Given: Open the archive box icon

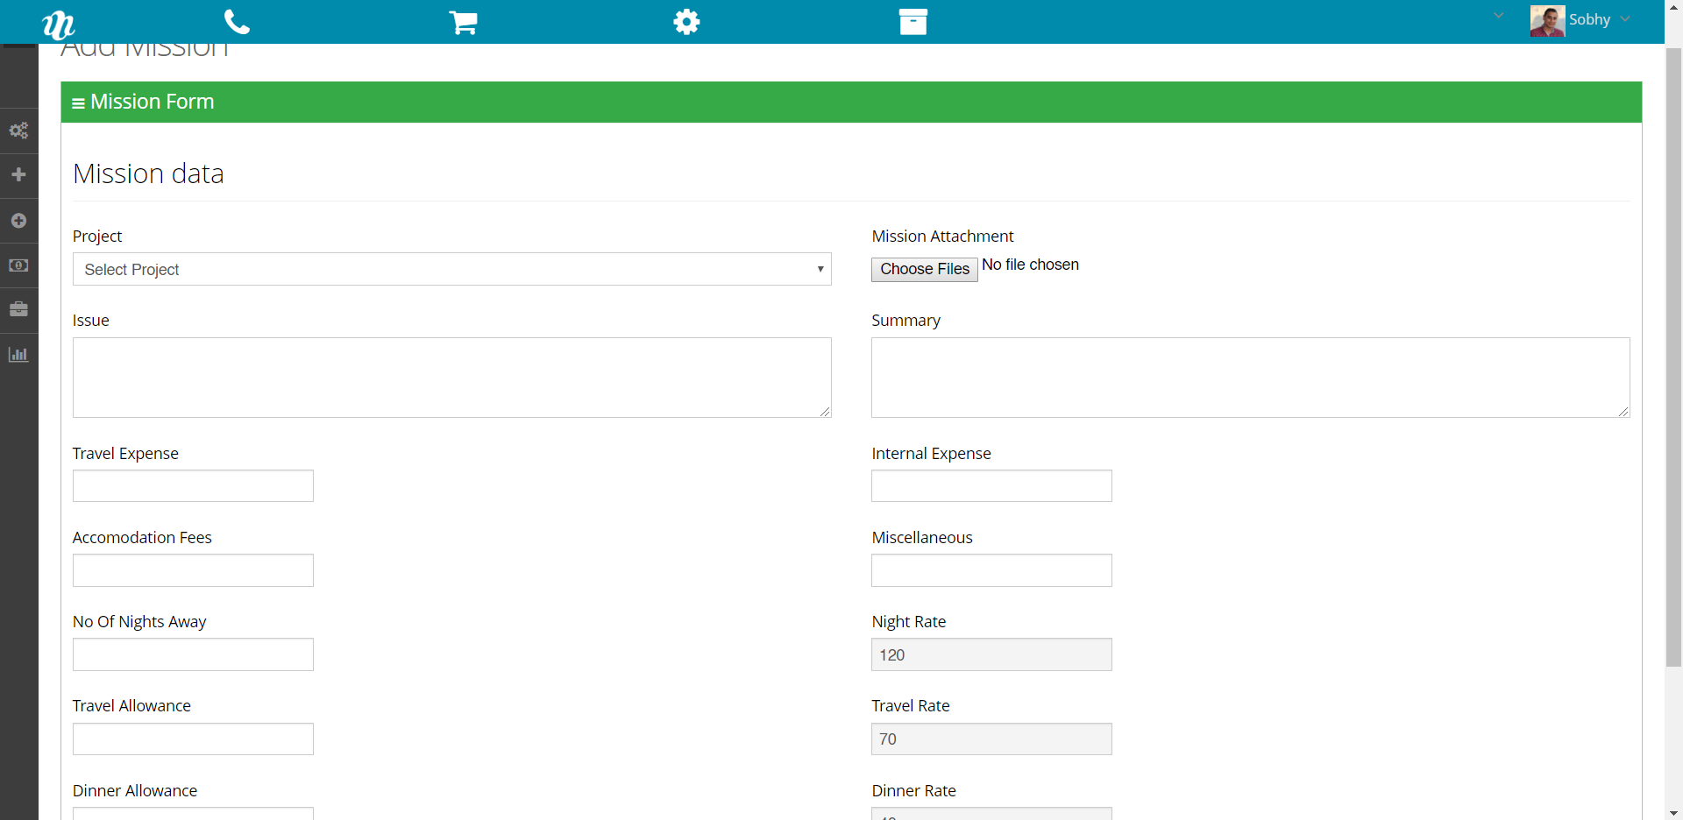Looking at the screenshot, I should click(x=913, y=22).
